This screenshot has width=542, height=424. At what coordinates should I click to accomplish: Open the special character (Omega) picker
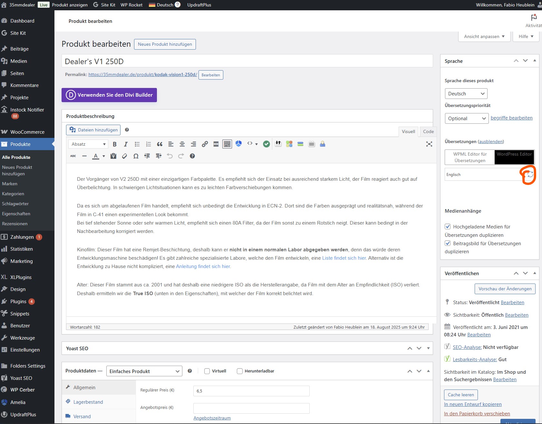(136, 156)
